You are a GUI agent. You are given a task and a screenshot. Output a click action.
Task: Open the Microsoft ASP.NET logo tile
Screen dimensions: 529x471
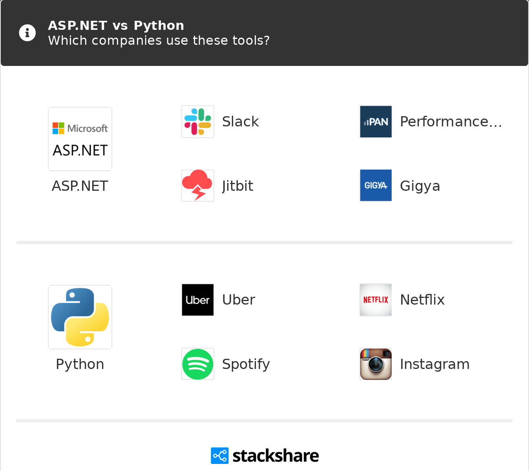click(x=80, y=139)
